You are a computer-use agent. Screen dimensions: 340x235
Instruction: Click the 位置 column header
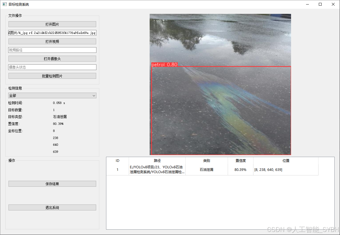click(x=286, y=160)
